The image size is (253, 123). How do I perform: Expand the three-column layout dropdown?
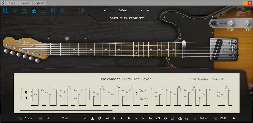82,10
